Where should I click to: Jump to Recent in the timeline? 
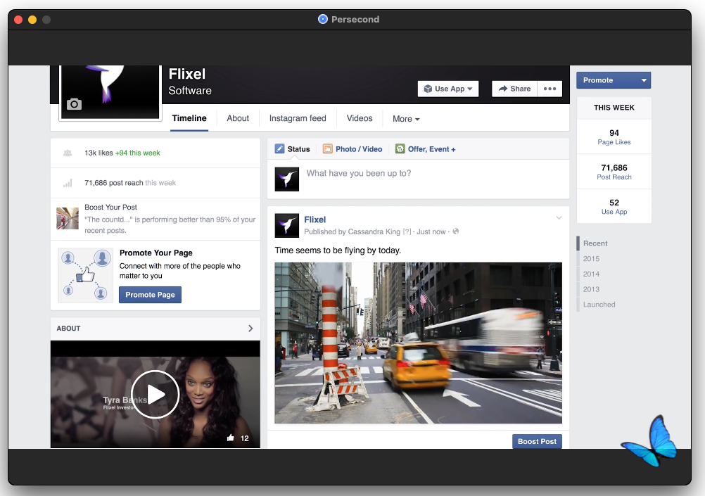pos(595,243)
